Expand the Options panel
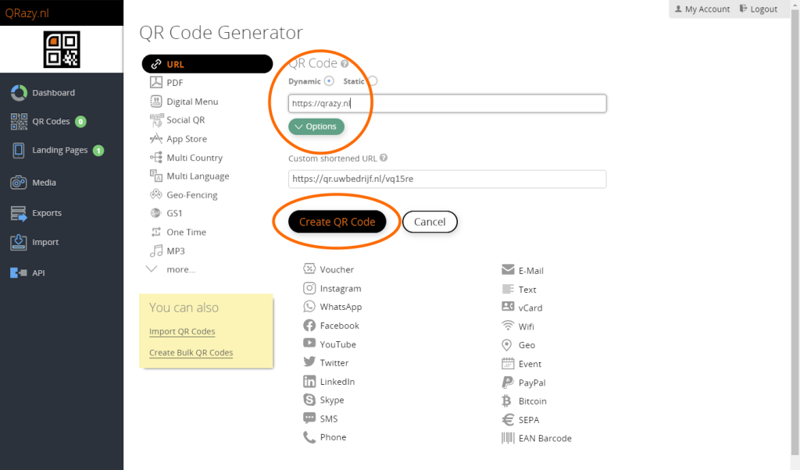 point(316,126)
